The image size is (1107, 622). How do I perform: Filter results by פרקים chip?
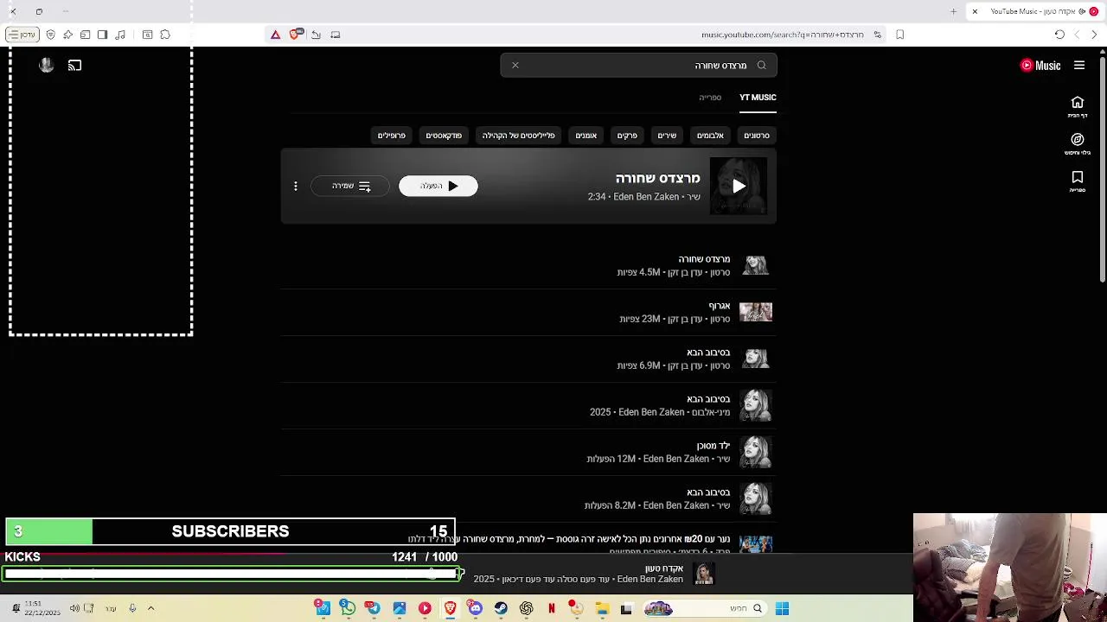(627, 136)
